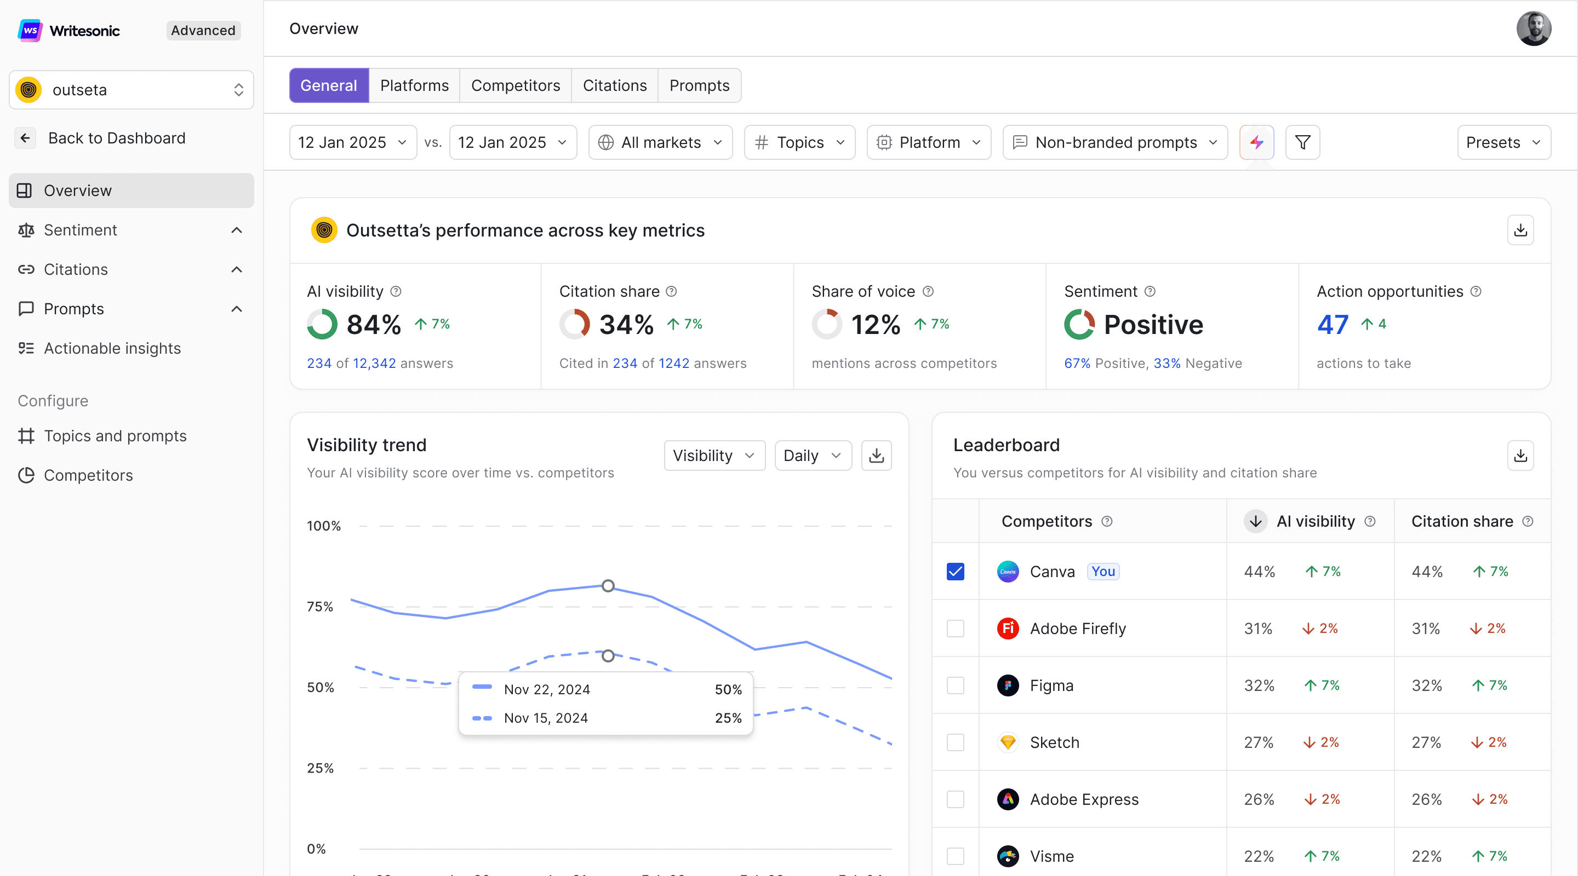Download the Leaderboard table
The width and height of the screenshot is (1578, 876).
pyautogui.click(x=1520, y=456)
